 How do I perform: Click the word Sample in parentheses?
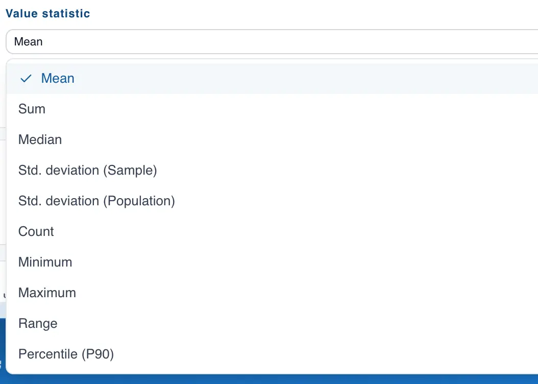tap(130, 171)
